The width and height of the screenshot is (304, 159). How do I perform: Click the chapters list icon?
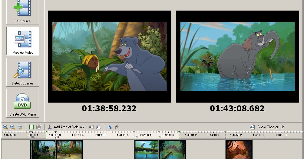[252, 127]
